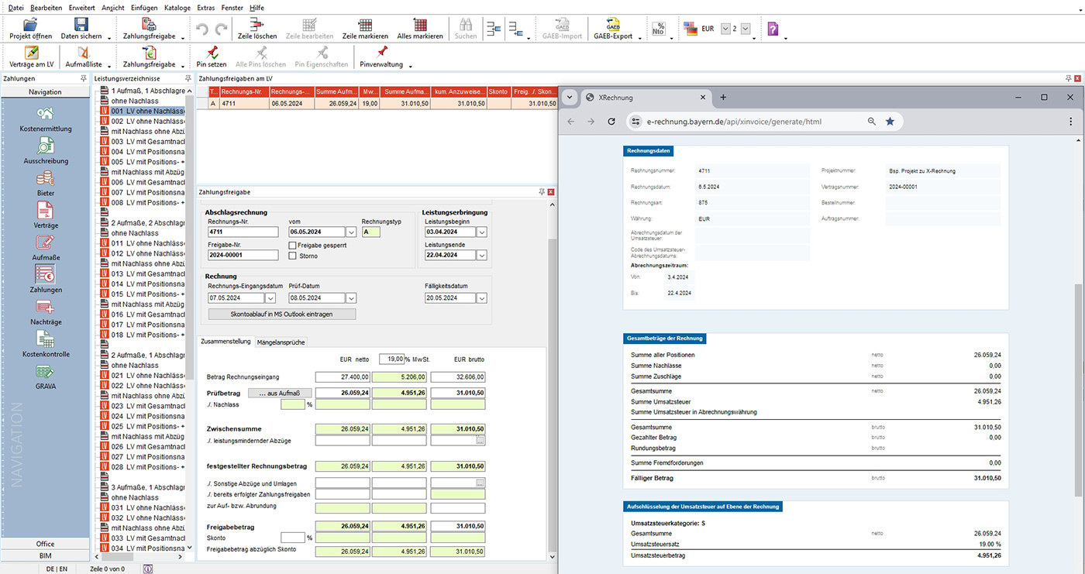Open the Fälligkeitsdatum date dropdown
This screenshot has width=1085, height=574.
pyautogui.click(x=481, y=298)
